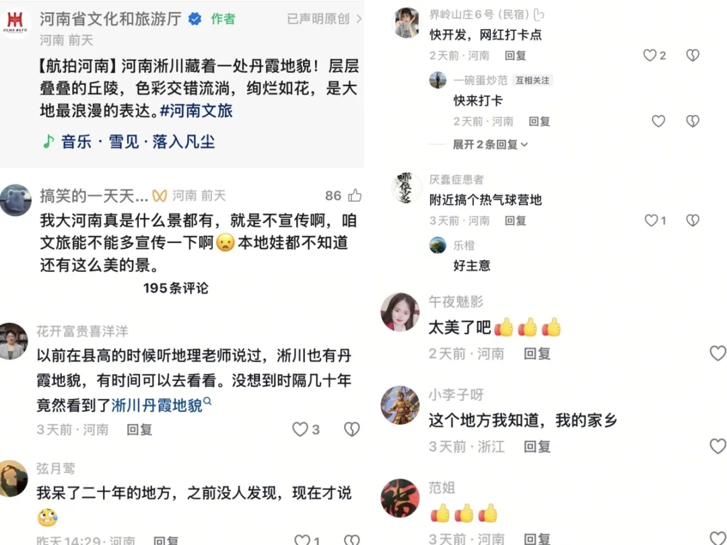Tap the heart icon on 小李子呀's comment
Image resolution: width=727 pixels, height=545 pixels.
pyautogui.click(x=718, y=446)
